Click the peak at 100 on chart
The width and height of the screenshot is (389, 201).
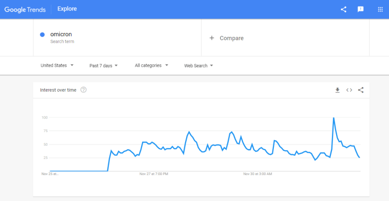[334, 118]
